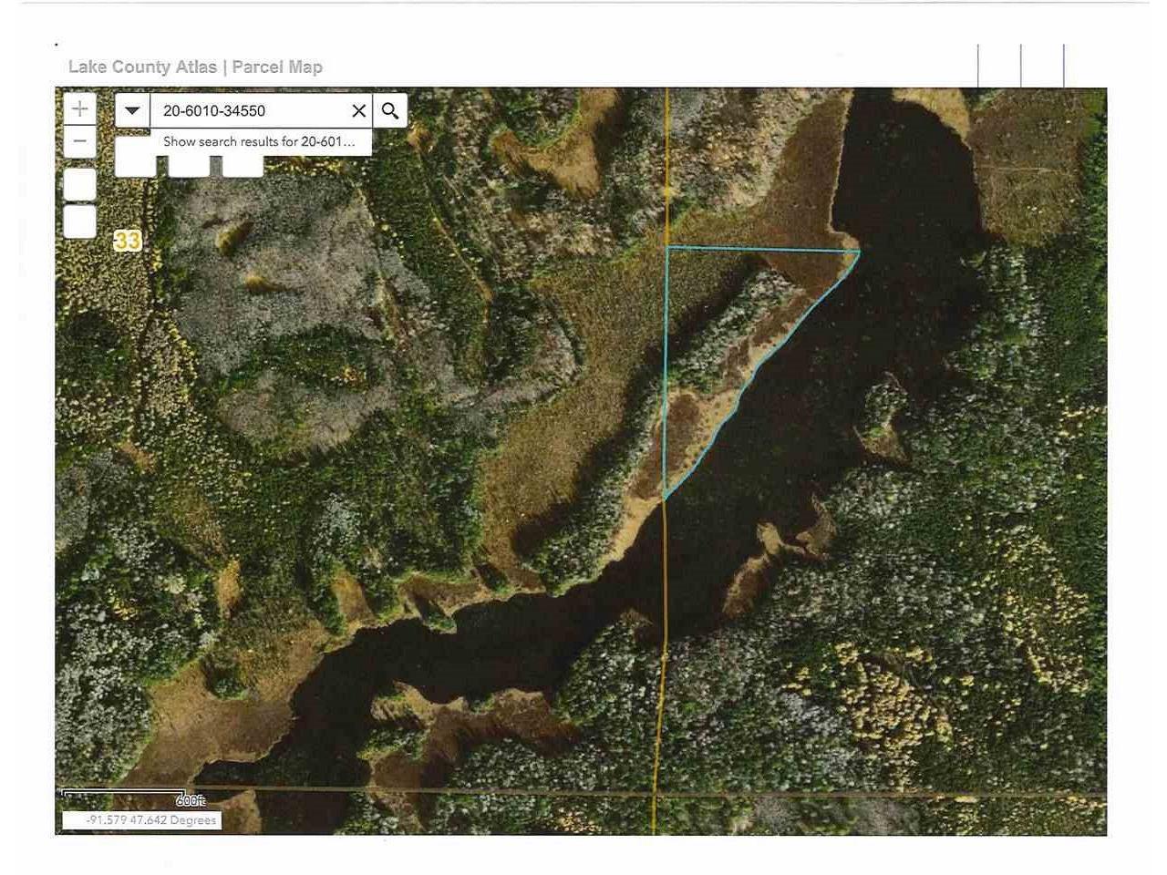1167x875 pixels.
Task: Open the search category dropdown arrow
Action: click(132, 110)
